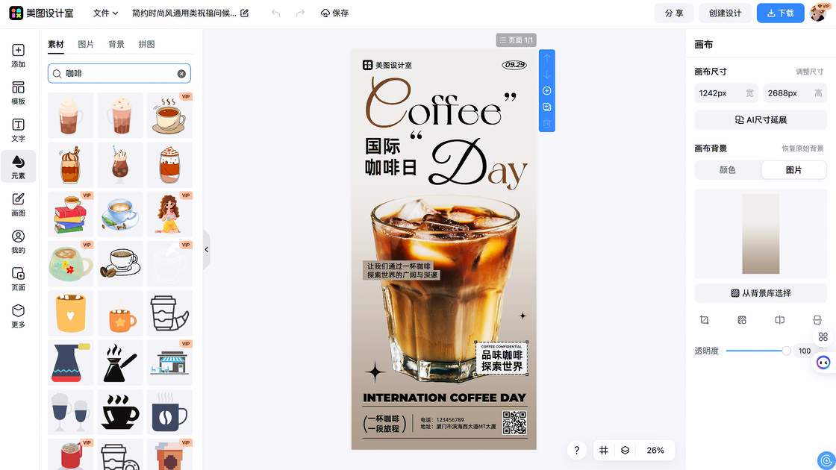
Task: Click the crop icon for canvas background
Action: [704, 320]
